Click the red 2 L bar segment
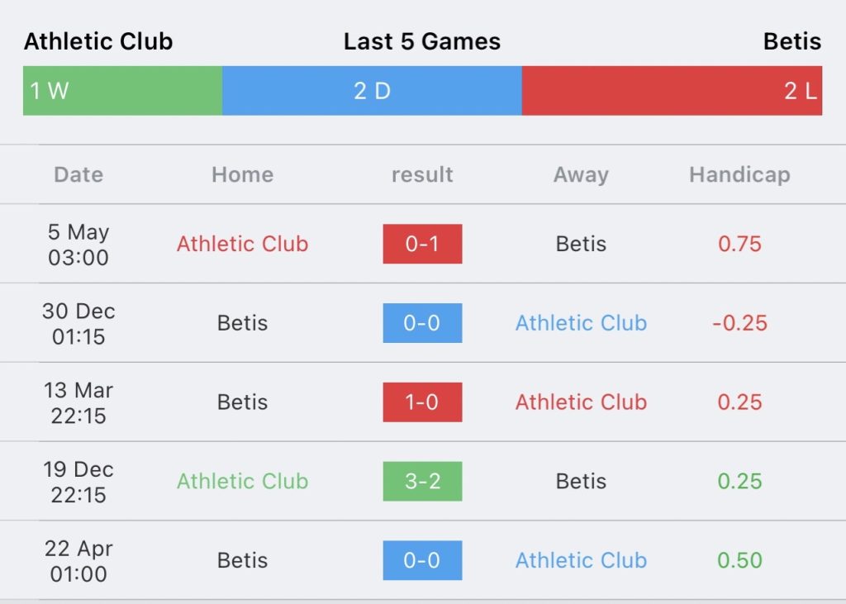Screen dimensions: 846x604 click(672, 91)
